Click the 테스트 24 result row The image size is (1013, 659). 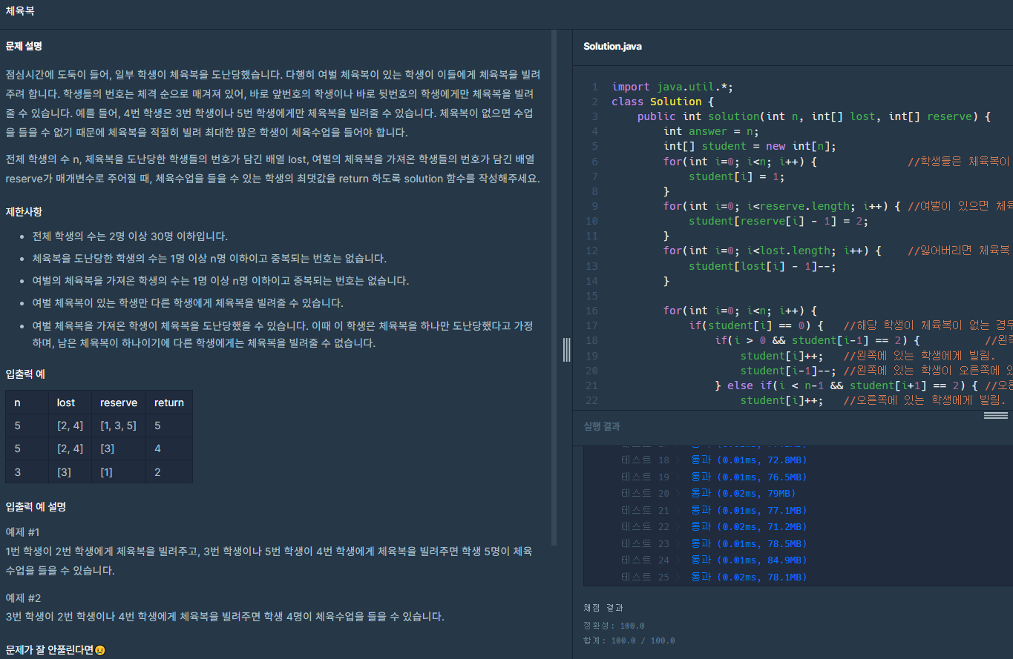[x=714, y=560]
